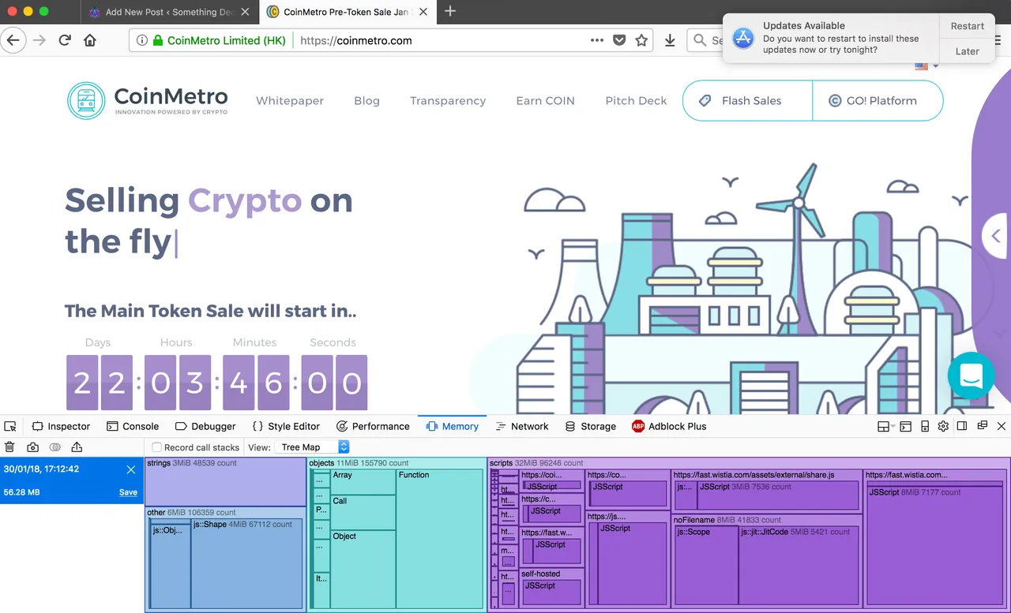Go to the Performance panel

(x=373, y=426)
